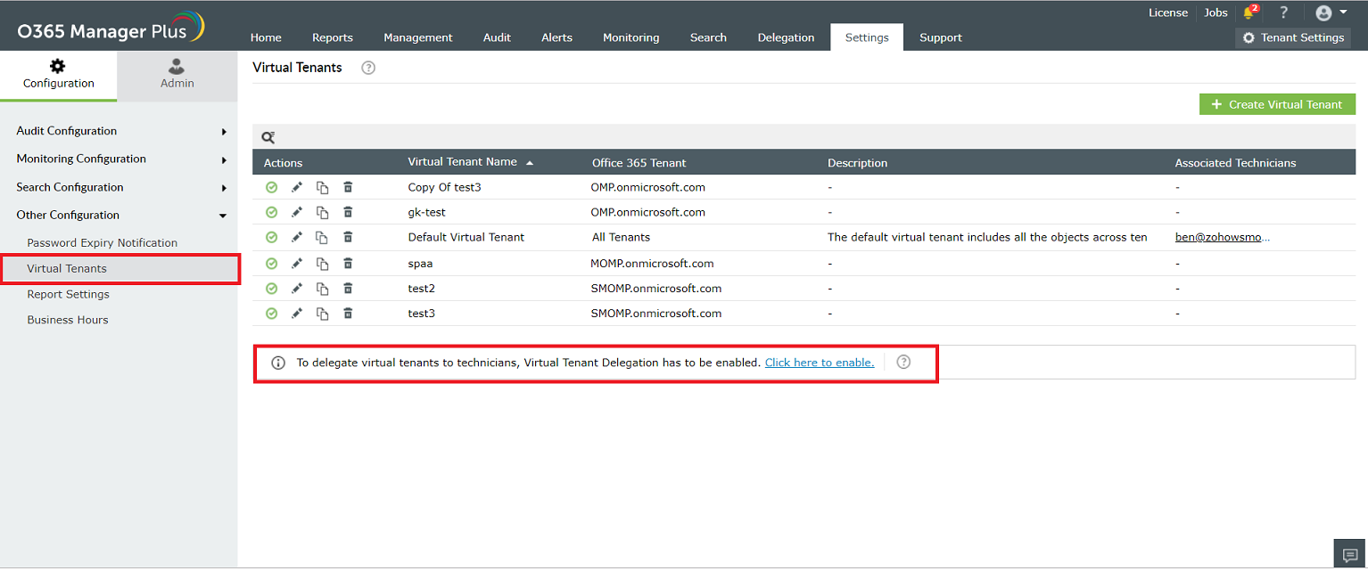
Task: Open the License link
Action: [x=1168, y=12]
